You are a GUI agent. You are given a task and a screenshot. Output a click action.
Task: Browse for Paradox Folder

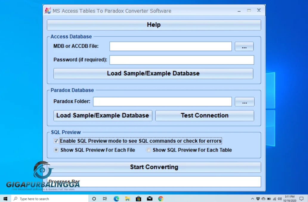coord(244,102)
